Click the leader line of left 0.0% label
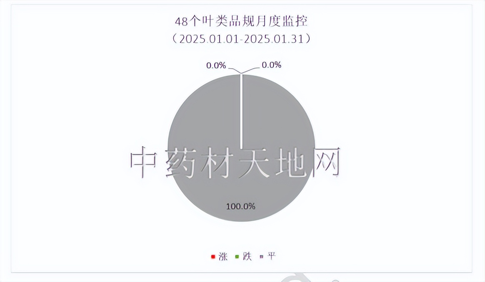 point(233,70)
